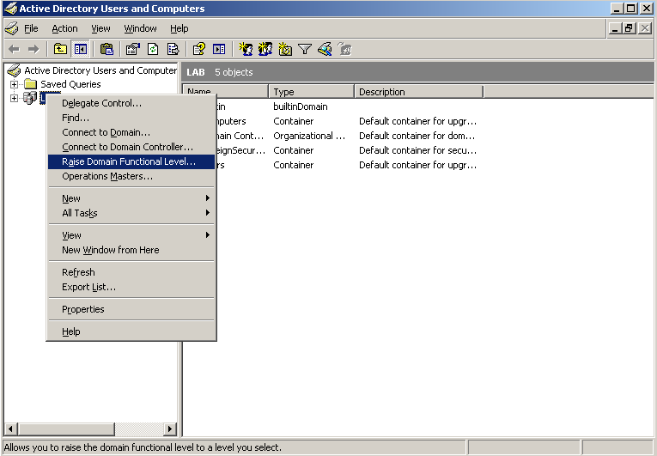657x456 pixels.
Task: Click the clipboard paste toolbar icon
Action: point(106,50)
